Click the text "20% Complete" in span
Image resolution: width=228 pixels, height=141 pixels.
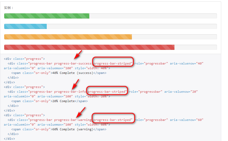(x=63, y=101)
